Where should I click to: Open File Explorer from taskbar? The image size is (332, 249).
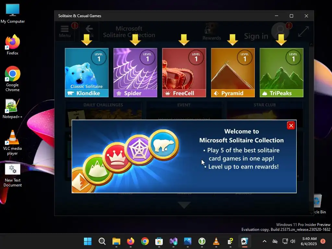[116, 241]
